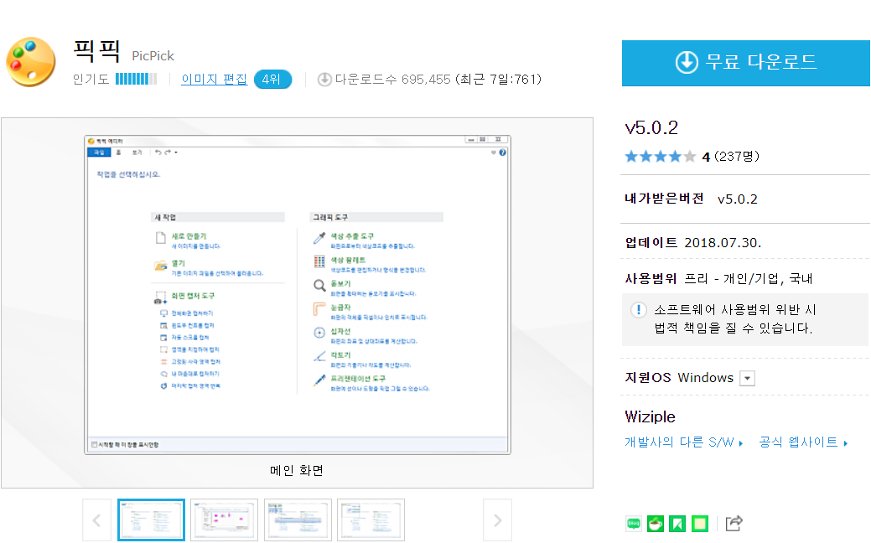Image resolution: width=871 pixels, height=543 pixels.
Task: Select the 보기 tab in preview
Action: click(137, 153)
